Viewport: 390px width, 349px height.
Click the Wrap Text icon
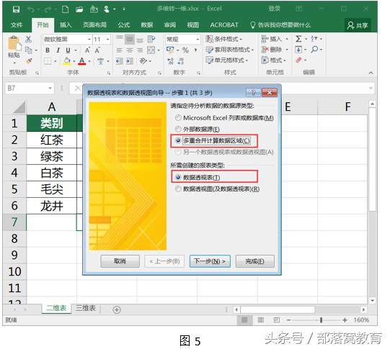tap(151, 39)
